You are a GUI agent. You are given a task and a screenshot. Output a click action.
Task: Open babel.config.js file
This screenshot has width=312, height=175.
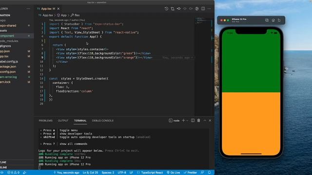(x=16, y=62)
